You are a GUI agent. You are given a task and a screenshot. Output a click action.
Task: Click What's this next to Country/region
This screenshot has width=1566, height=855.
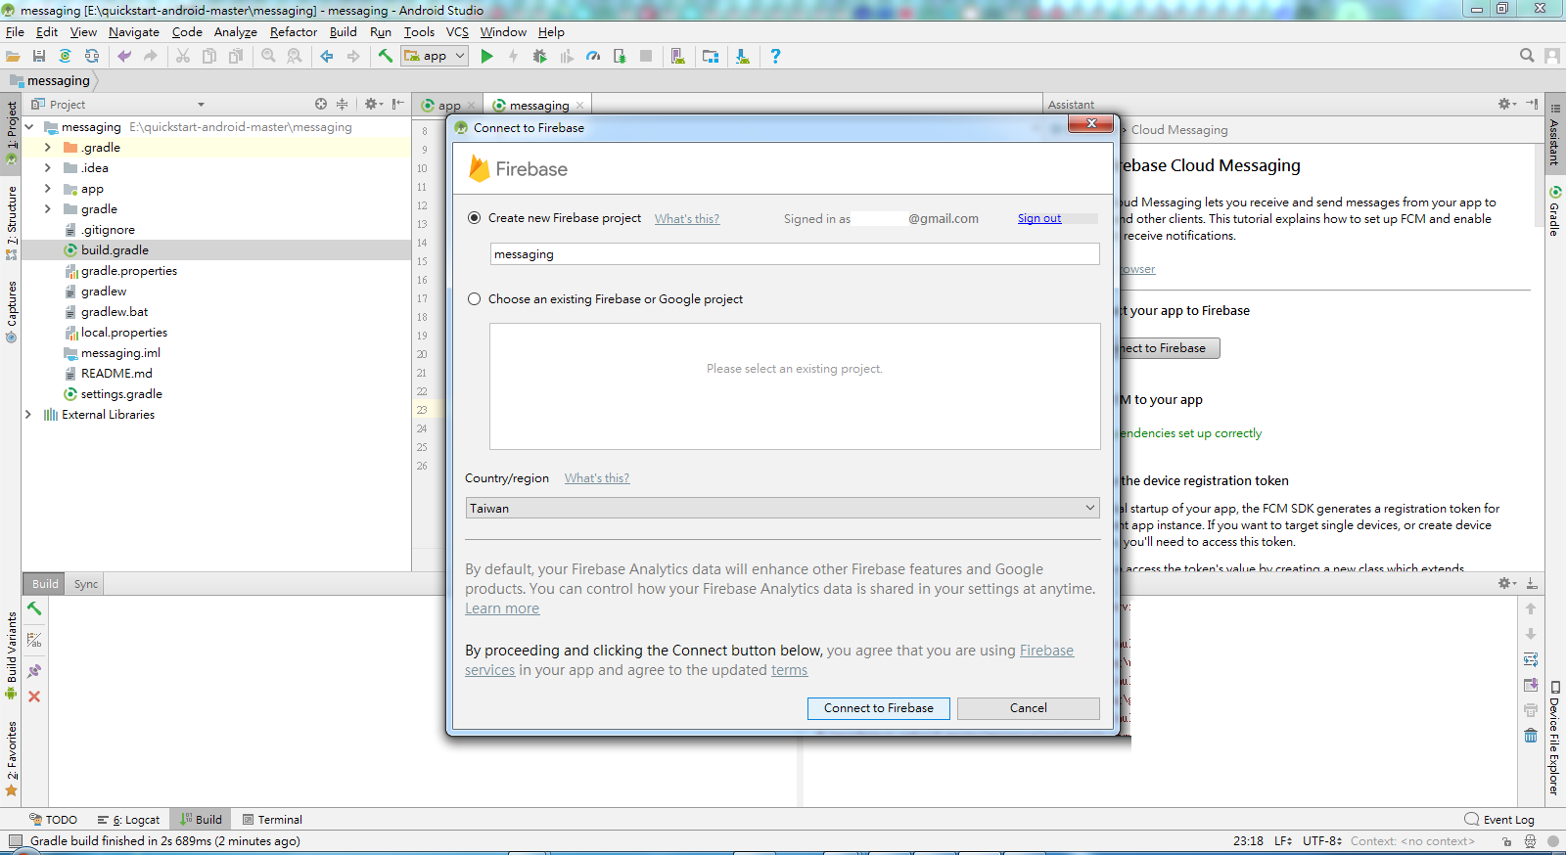(597, 478)
